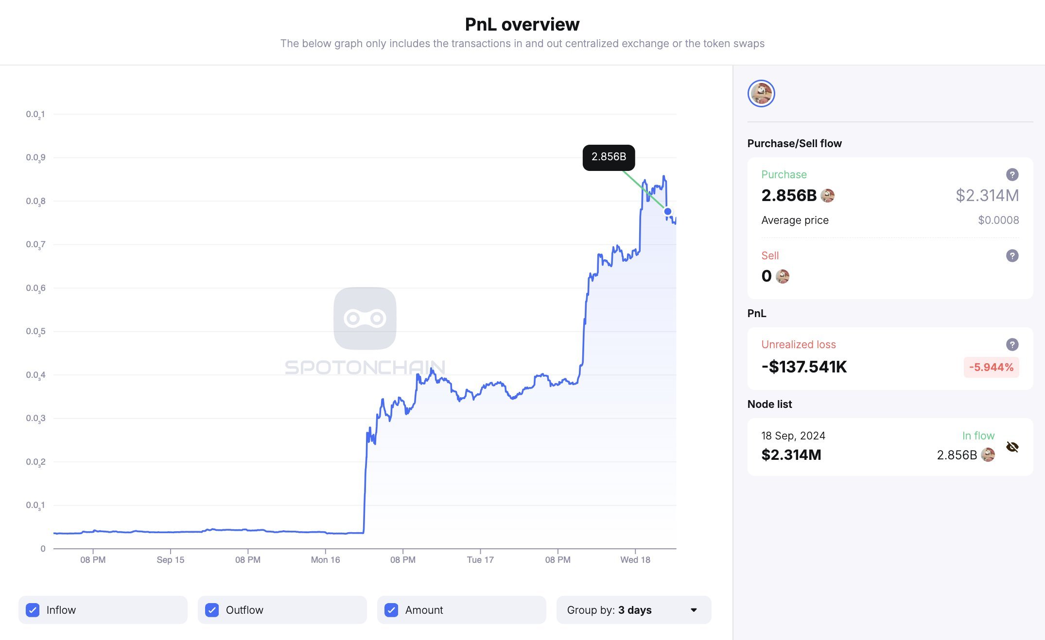Screen dimensions: 1045x640
Task: Click the blue transaction dot on chart
Action: [668, 211]
